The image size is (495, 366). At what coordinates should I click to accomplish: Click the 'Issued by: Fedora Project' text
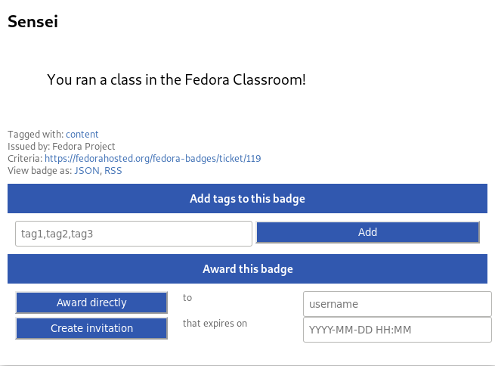click(61, 146)
